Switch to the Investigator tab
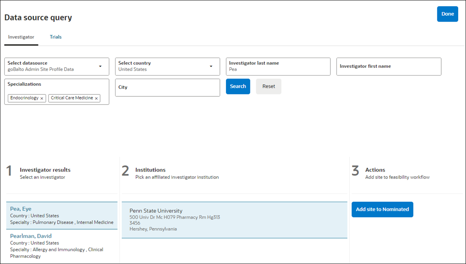 (21, 37)
